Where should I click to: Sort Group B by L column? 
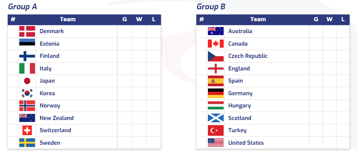click(343, 19)
